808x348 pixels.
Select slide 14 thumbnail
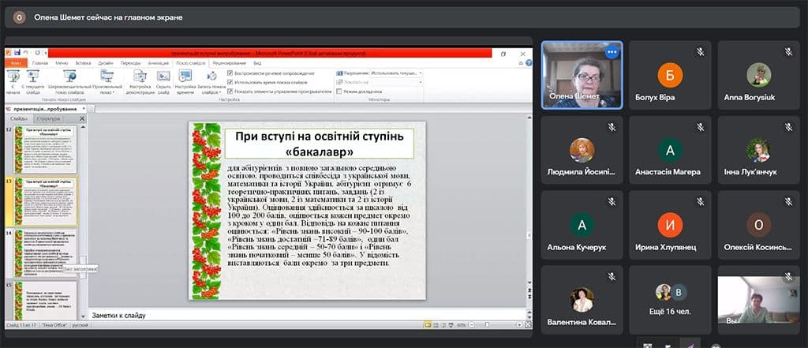(46, 253)
